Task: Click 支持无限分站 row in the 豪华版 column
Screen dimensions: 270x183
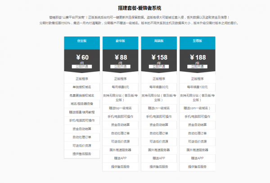Action: (x=120, y=98)
